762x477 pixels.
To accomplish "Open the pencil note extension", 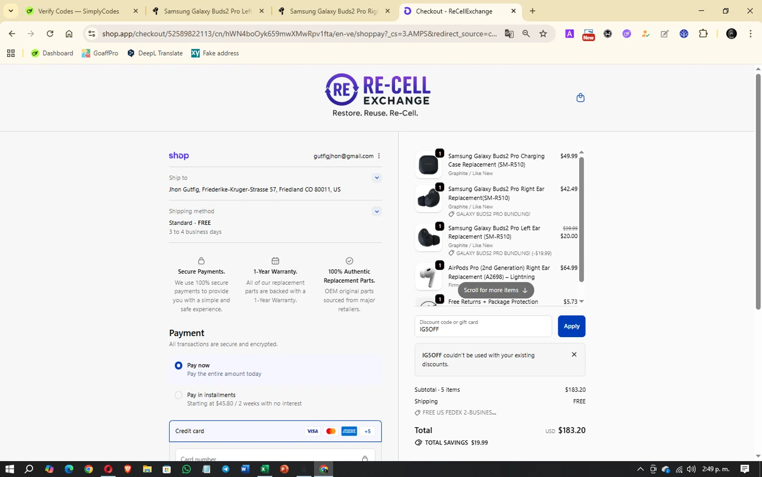I will click(664, 34).
